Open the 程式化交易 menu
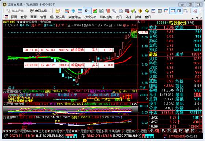 (x=57, y=17)
